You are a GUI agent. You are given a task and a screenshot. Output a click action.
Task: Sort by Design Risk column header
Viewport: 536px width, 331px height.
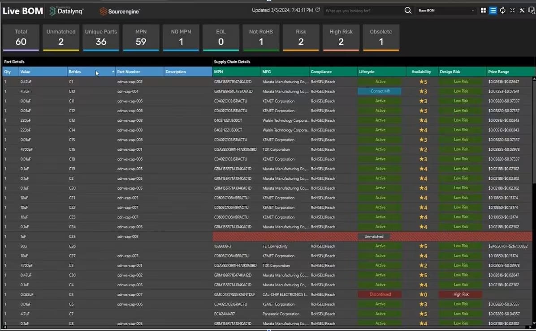[463, 72]
